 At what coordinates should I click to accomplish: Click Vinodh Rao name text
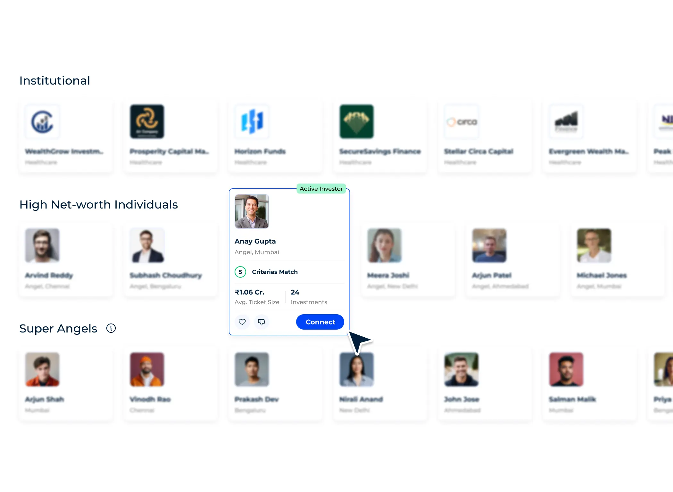point(150,399)
